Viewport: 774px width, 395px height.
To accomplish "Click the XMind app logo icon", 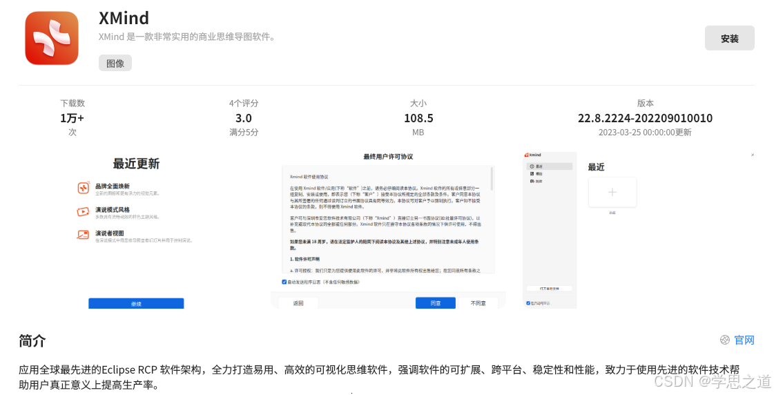I will click(52, 38).
